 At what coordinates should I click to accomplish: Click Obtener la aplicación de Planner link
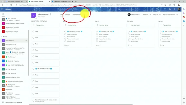point(14,102)
